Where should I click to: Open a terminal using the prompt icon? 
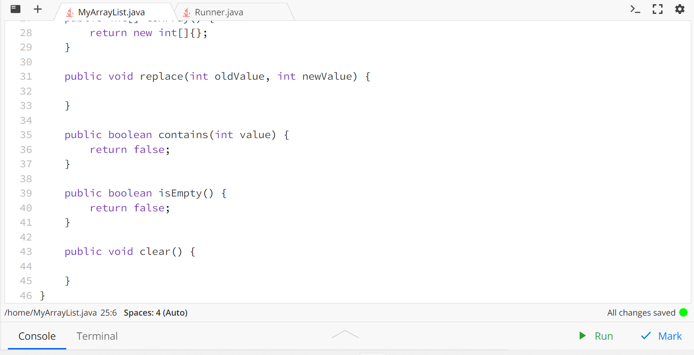pos(635,9)
